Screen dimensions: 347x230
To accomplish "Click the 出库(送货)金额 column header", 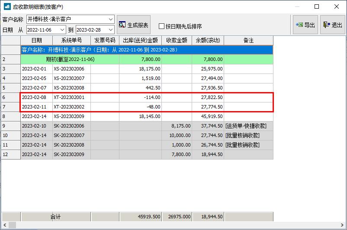I will pos(140,40).
